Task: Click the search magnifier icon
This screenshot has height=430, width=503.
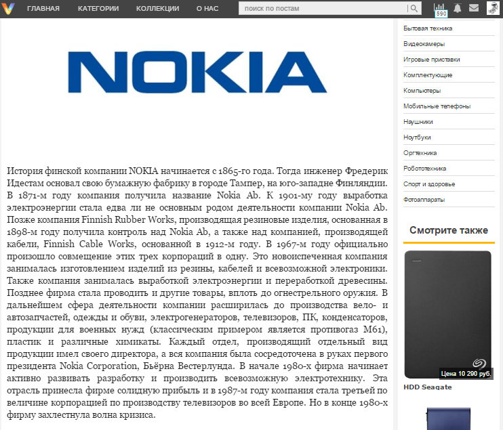Action: tap(414, 8)
